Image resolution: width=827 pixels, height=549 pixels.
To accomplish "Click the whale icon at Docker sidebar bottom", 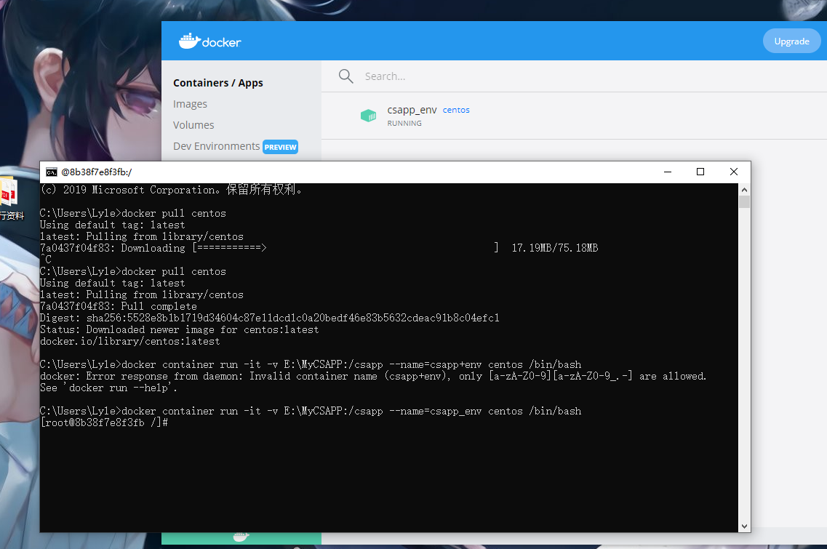I will tap(241, 537).
